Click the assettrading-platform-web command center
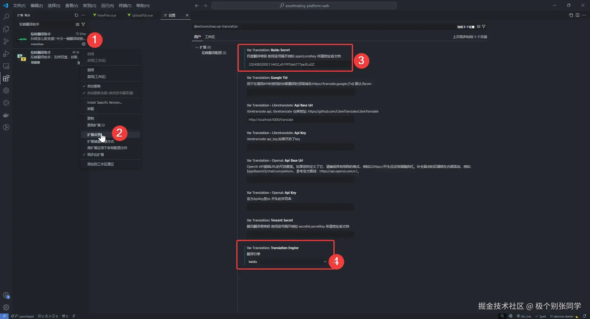The height and width of the screenshot is (319, 590). (304, 6)
